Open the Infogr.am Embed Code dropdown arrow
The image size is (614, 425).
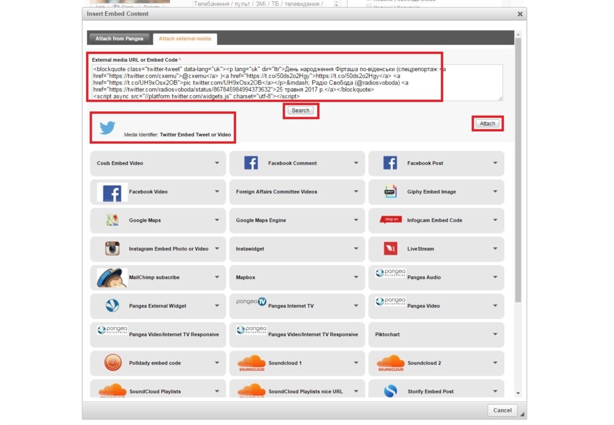point(495,220)
